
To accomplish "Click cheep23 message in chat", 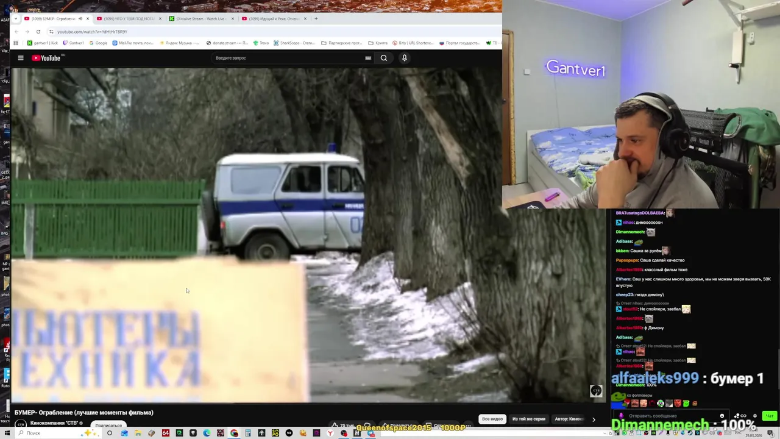I will (640, 294).
